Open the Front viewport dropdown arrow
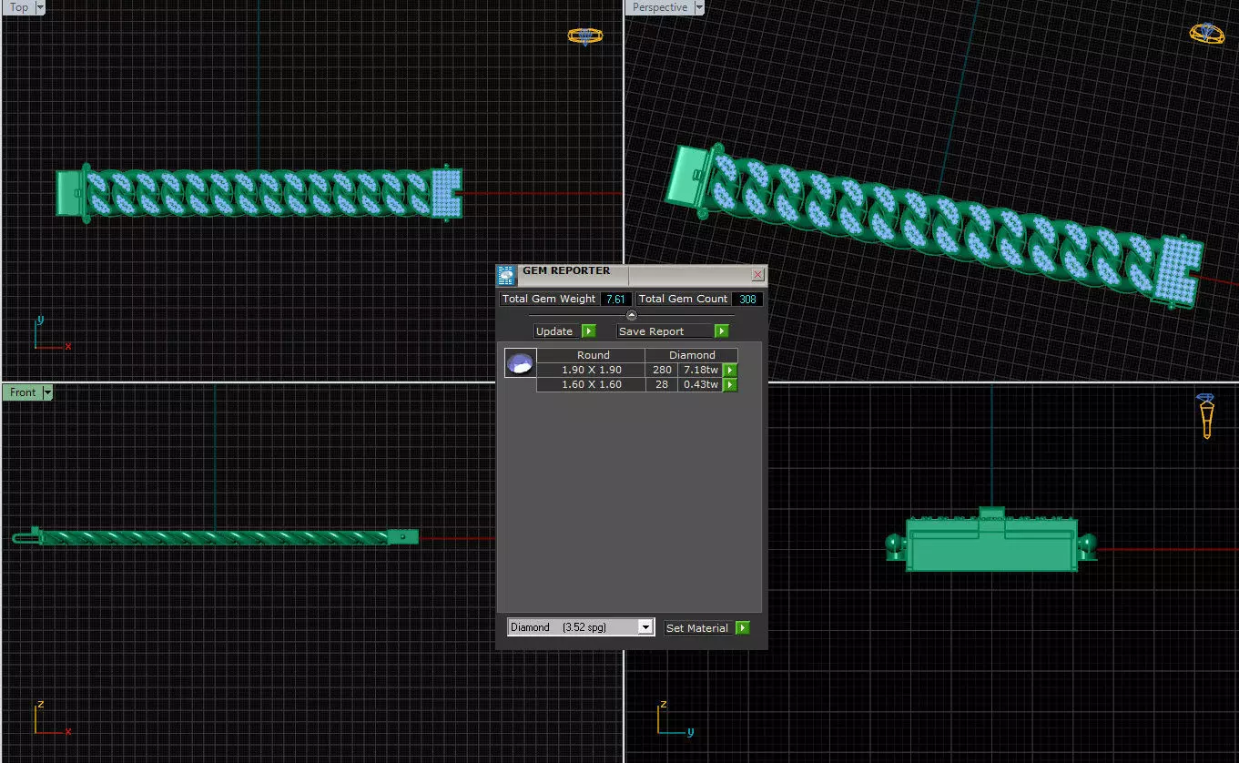 (x=47, y=392)
